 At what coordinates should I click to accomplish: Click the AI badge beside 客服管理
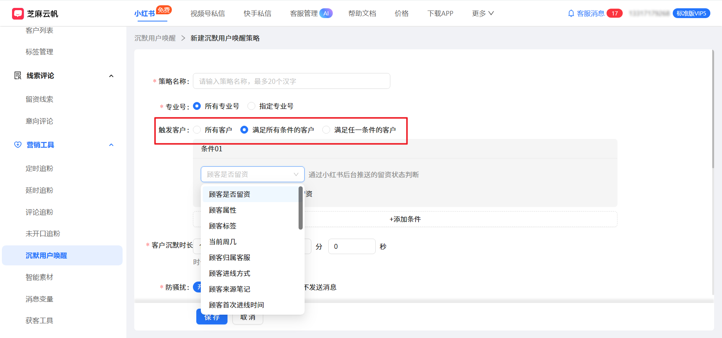pos(326,14)
